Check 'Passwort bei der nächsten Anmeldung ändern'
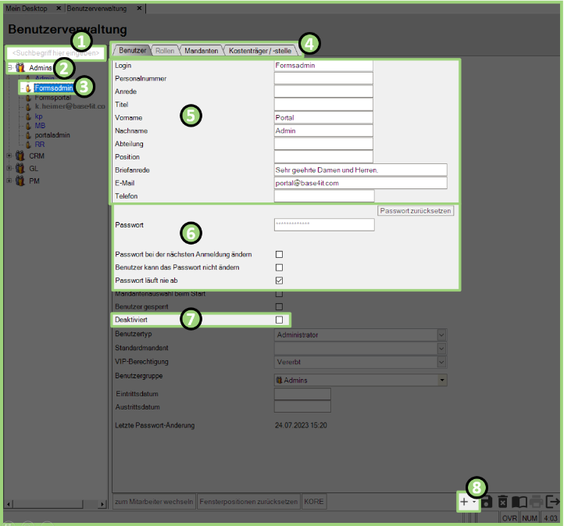Screen dimensions: 564x526 [279, 255]
